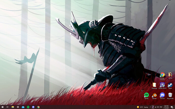
Task: Open Action Center notifications icon
Action: 172,107
